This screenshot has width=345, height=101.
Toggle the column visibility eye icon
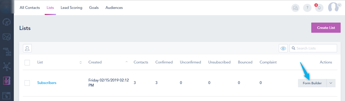click(x=283, y=48)
